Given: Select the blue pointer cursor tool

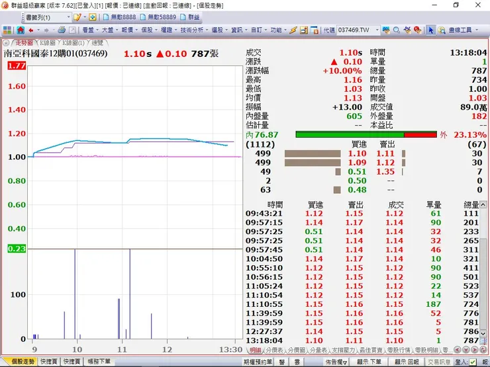Looking at the screenshot, I should (431, 30).
